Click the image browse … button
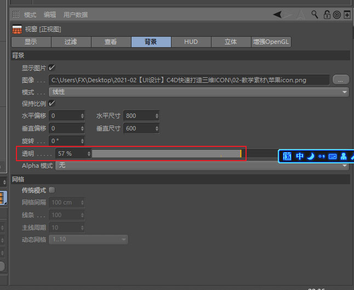Screen dimensions: 354x290 340,80
